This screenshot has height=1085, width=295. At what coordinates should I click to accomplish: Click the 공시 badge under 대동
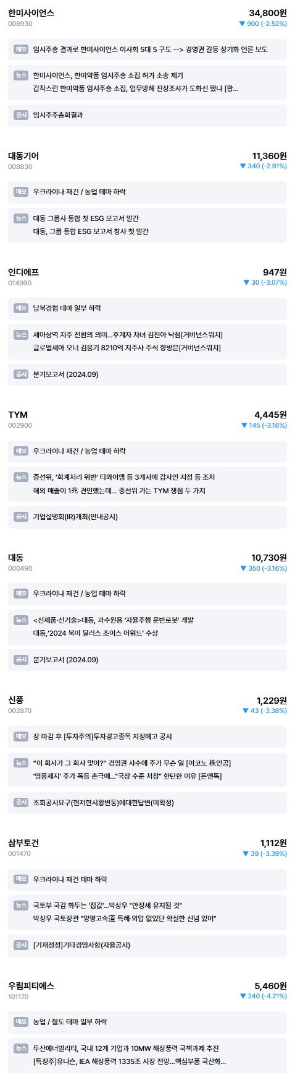pyautogui.click(x=21, y=660)
